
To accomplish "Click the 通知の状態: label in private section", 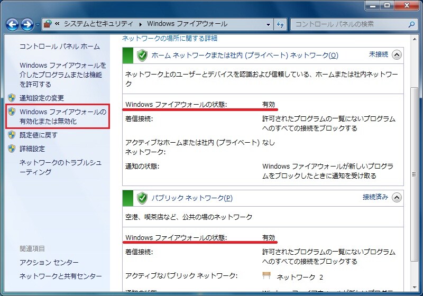I will [x=142, y=166].
